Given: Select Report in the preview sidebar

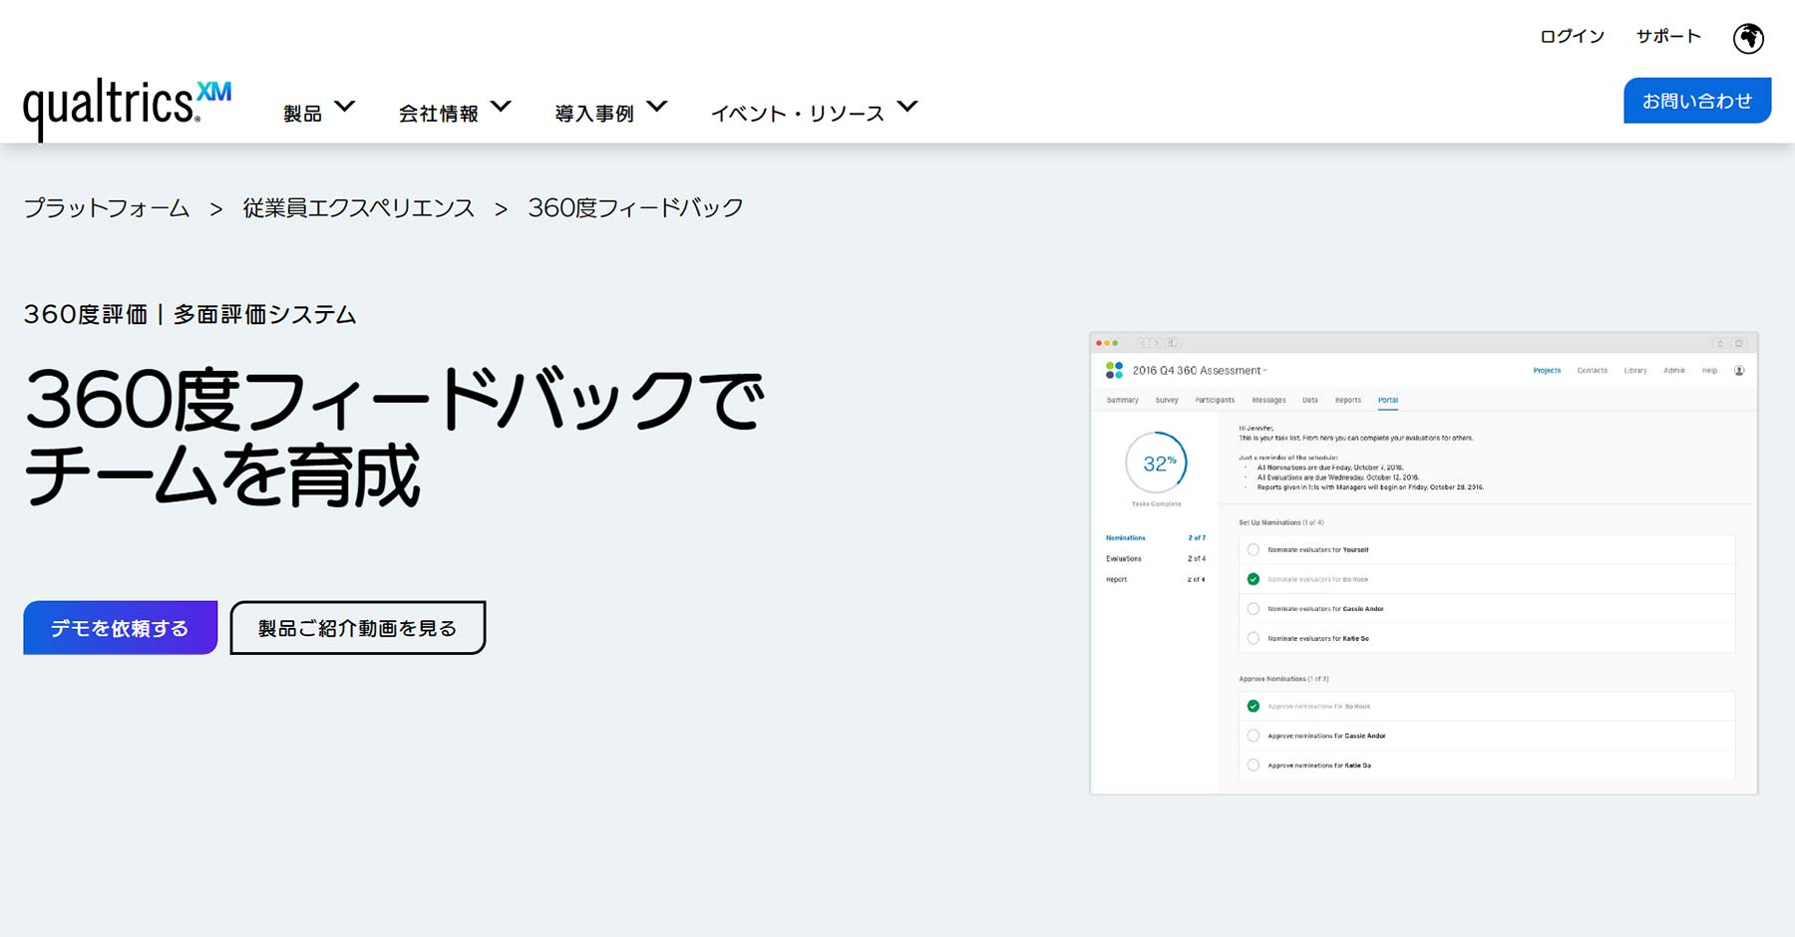Looking at the screenshot, I should pos(1117,580).
